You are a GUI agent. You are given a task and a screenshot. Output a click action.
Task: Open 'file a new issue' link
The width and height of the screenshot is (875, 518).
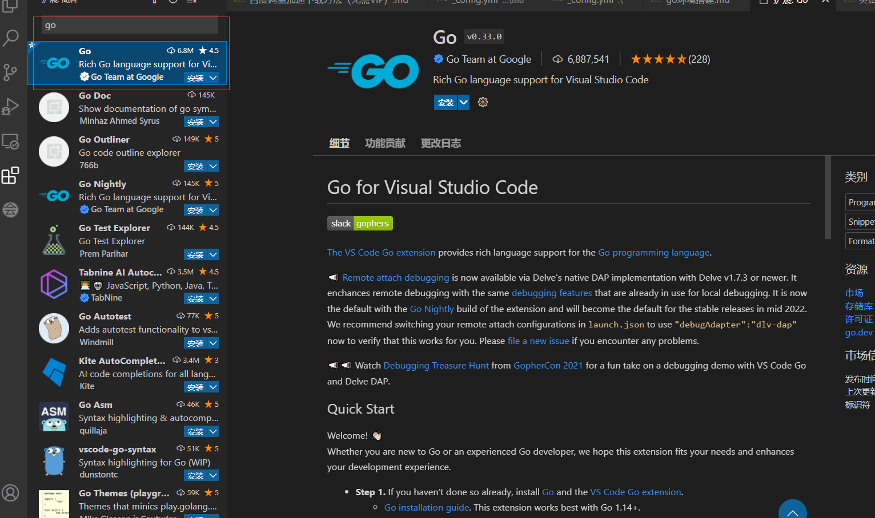pos(538,341)
